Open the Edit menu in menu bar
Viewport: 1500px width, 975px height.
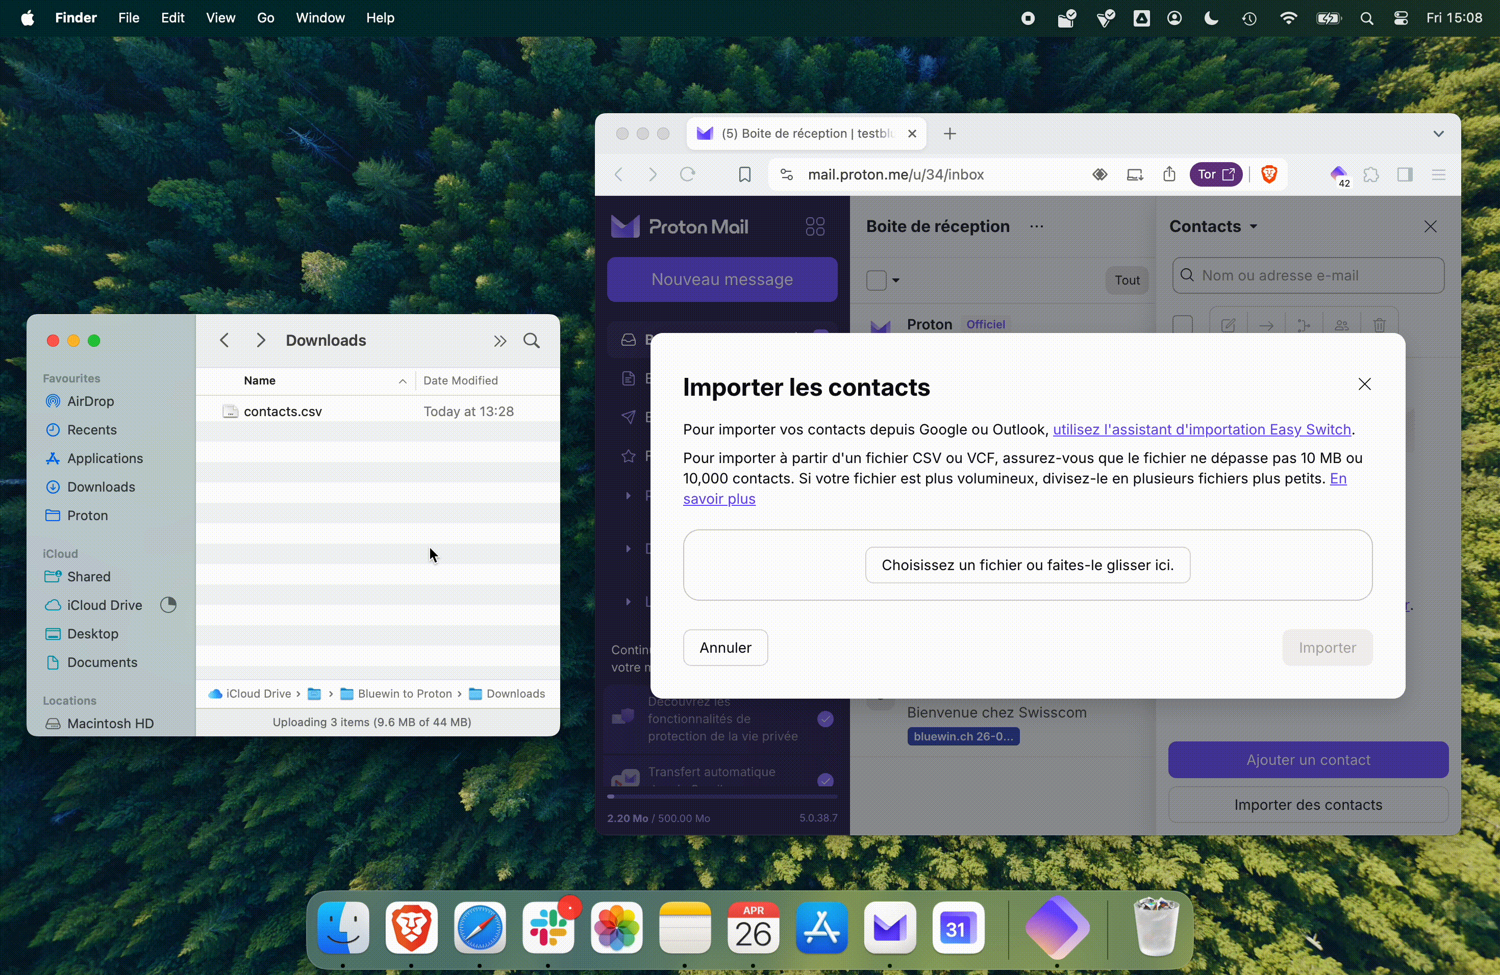click(x=172, y=18)
